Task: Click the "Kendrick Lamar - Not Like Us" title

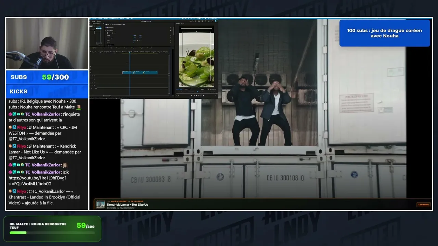Action: 127,205
